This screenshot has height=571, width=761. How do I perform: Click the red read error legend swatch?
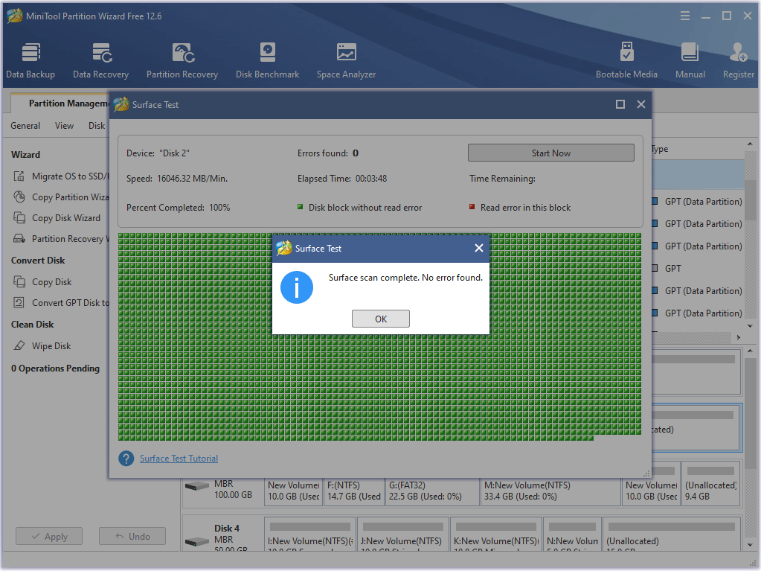(472, 207)
